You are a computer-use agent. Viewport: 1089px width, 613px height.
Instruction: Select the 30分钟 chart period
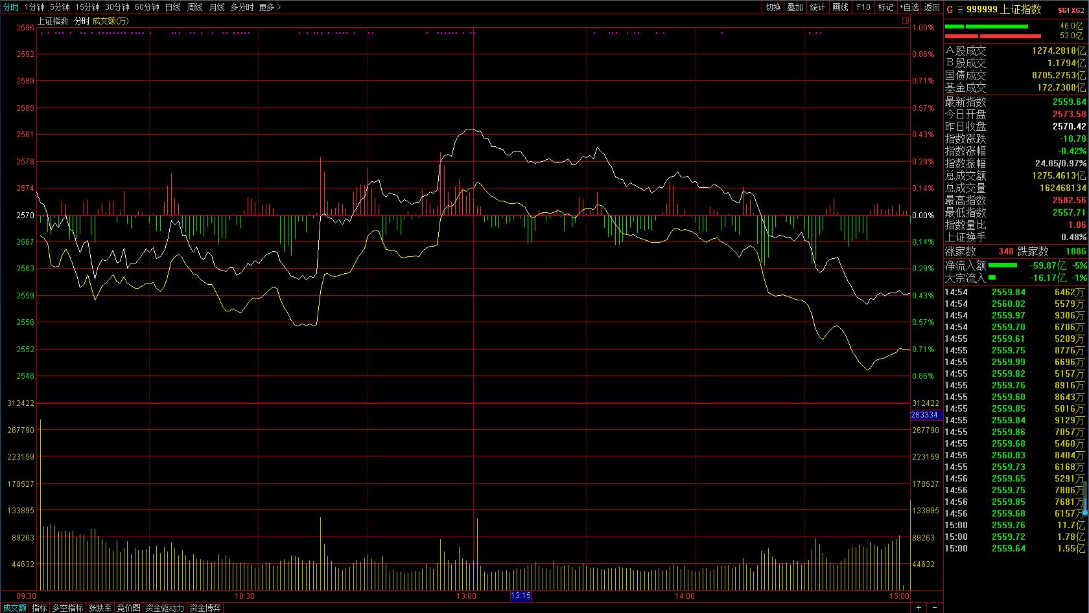[117, 7]
